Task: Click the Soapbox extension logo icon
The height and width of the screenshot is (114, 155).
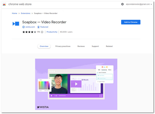Action: pyautogui.click(x=16, y=24)
